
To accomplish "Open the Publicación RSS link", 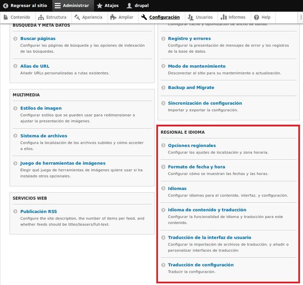I will point(39,211).
